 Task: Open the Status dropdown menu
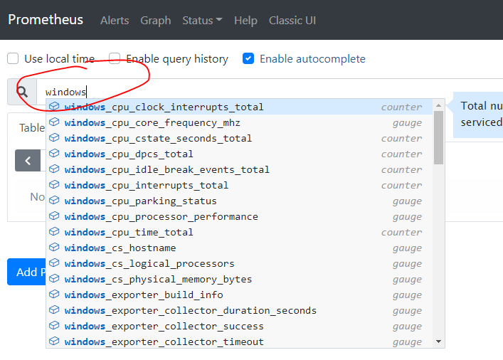(202, 20)
